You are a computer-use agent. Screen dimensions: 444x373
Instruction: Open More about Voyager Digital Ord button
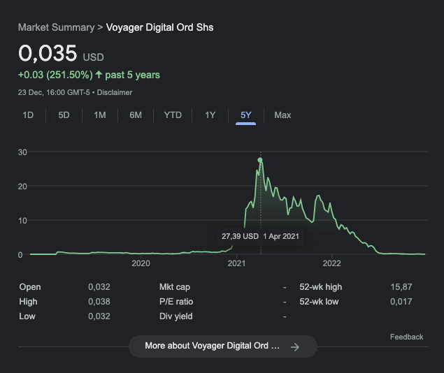(223, 346)
